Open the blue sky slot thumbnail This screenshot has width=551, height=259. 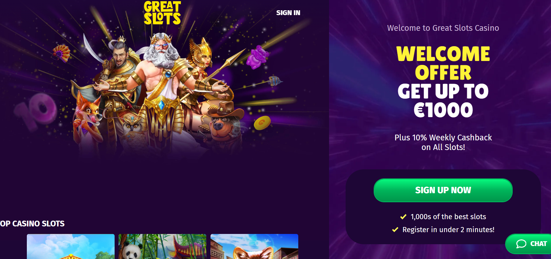[x=71, y=246]
